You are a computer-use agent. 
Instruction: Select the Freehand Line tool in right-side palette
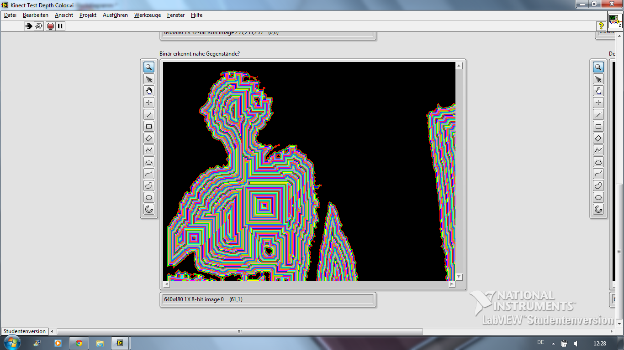[x=598, y=174]
